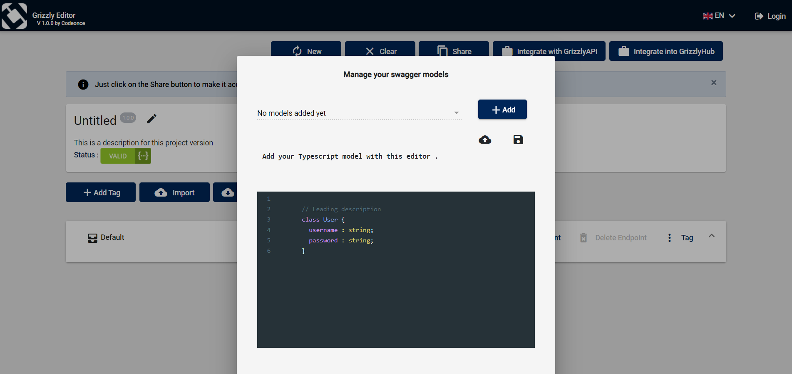This screenshot has width=792, height=374.
Task: Open the EN language dropdown
Action: point(719,16)
